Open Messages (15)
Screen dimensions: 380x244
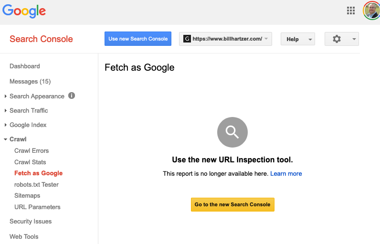coord(30,82)
